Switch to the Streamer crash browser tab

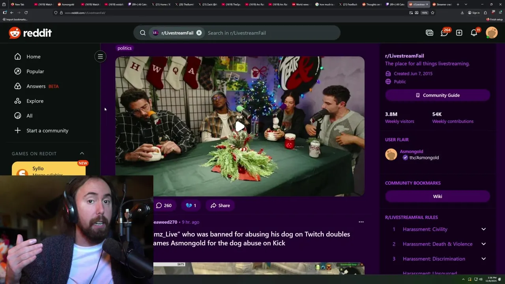coord(442,4)
